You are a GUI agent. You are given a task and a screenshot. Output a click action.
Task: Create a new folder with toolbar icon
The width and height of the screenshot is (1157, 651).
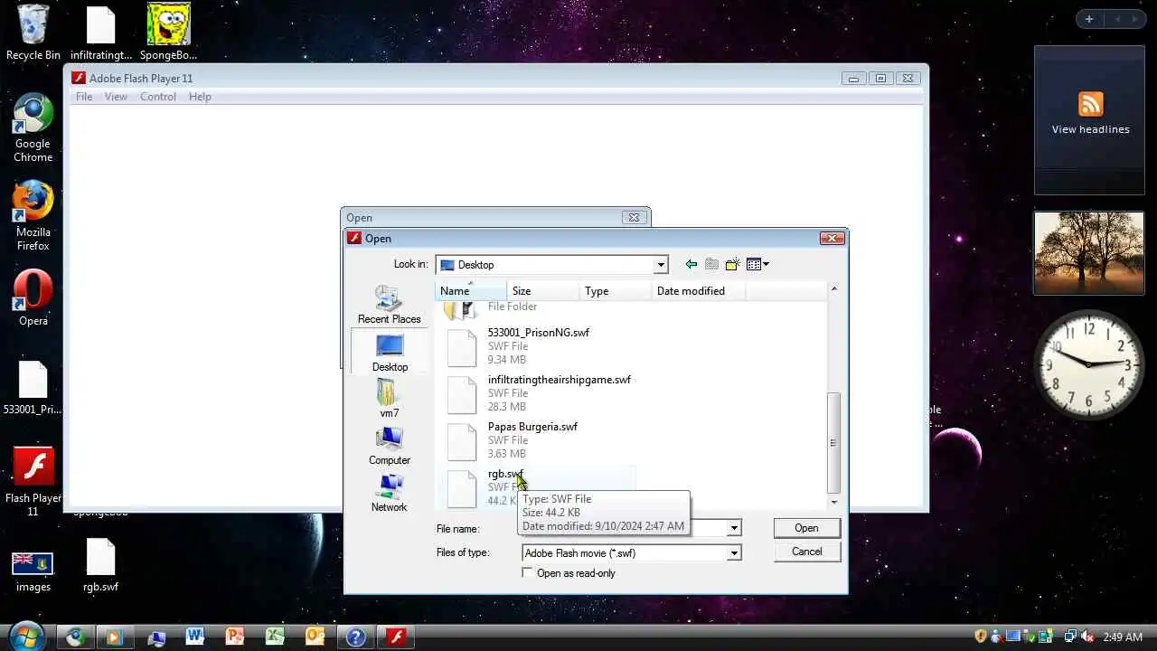[732, 264]
